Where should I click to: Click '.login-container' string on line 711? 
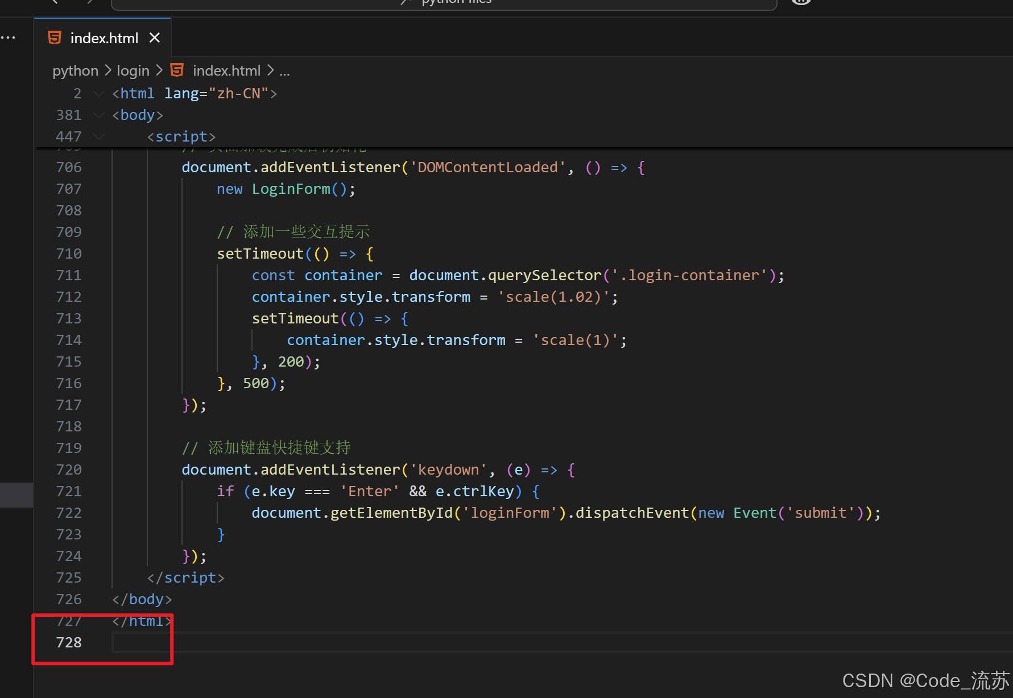click(690, 275)
